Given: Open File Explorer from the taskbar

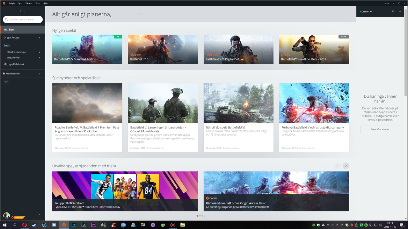Looking at the screenshot, I should [183, 225].
